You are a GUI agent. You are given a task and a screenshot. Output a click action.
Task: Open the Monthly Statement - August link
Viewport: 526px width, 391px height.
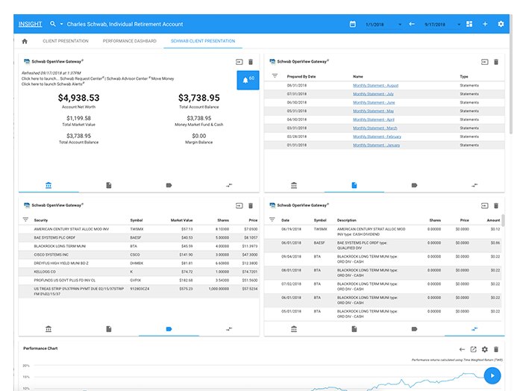376,86
